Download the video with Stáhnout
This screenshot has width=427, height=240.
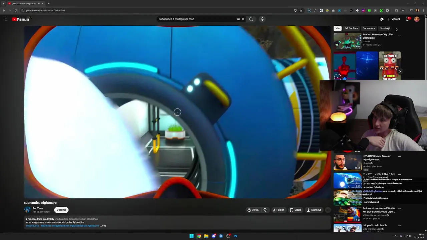point(314,210)
